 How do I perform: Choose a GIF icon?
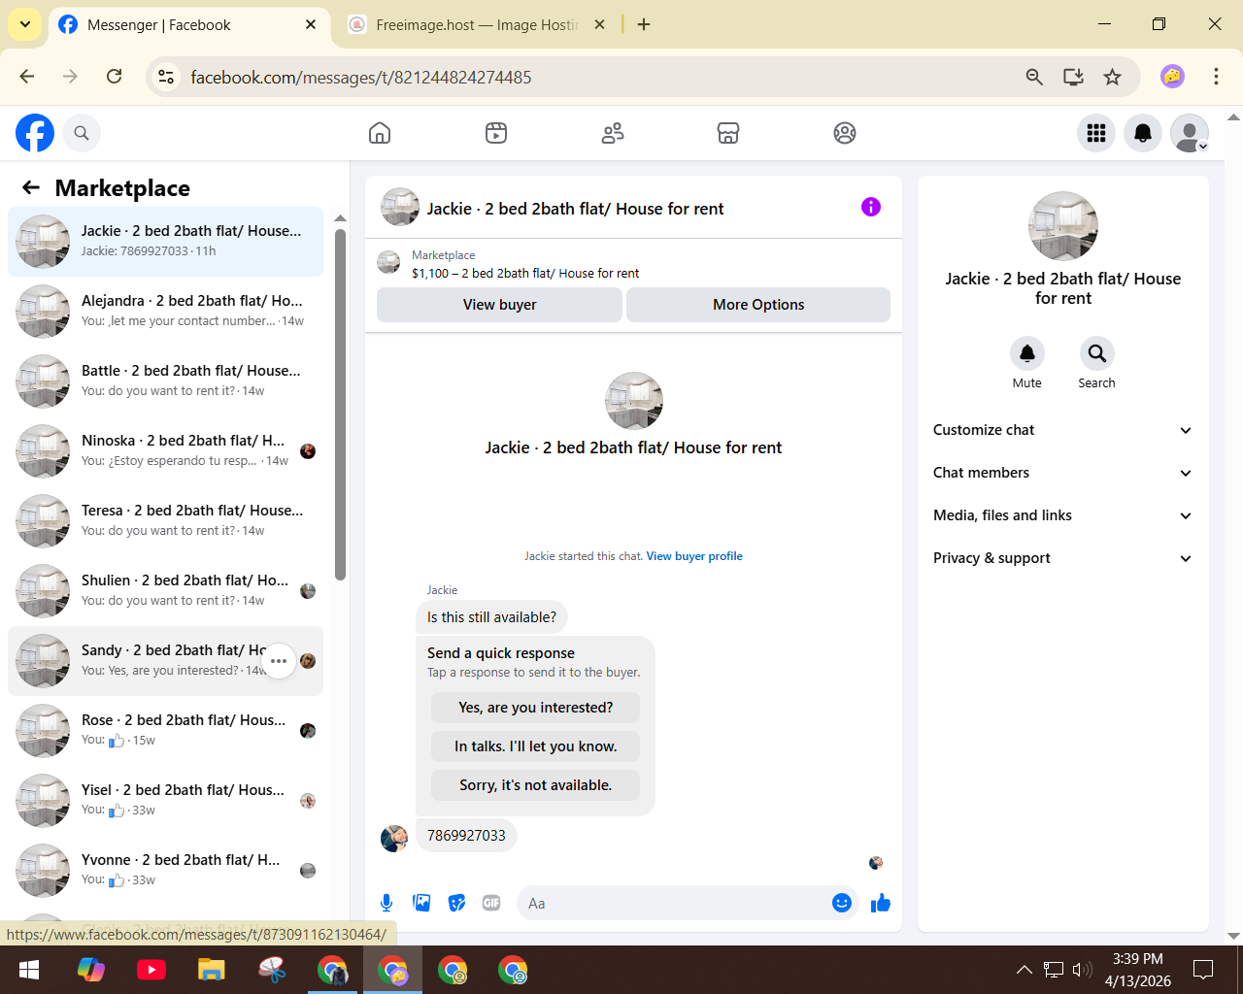pos(491,904)
